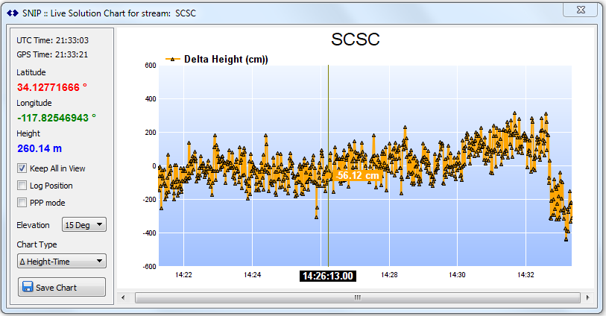Screen dimensions: 606x316
Task: Click the SNIP application icon in title bar
Action: pyautogui.click(x=12, y=13)
